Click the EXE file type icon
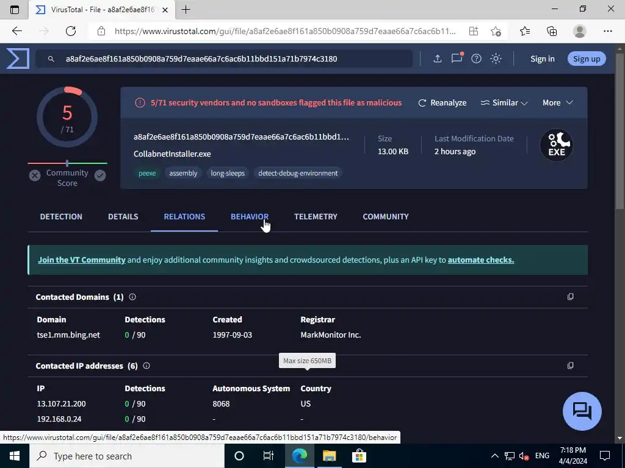 pos(557,145)
